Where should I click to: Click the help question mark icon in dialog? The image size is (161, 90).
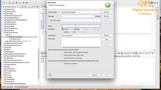pyautogui.click(x=50, y=75)
